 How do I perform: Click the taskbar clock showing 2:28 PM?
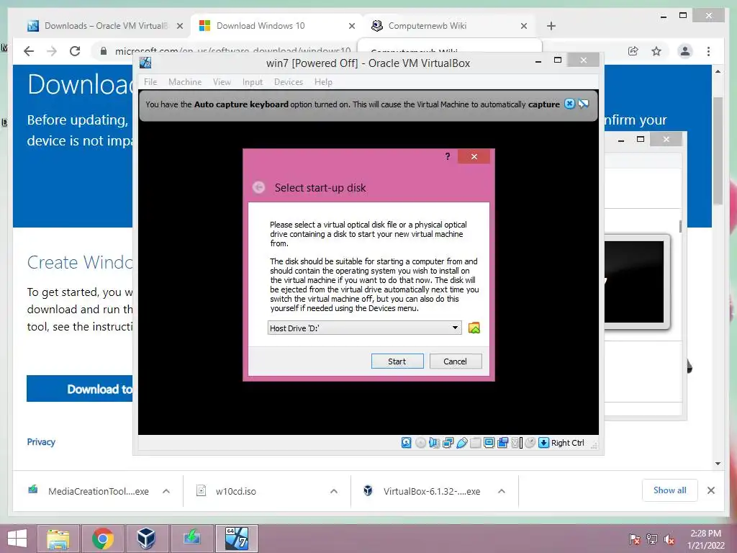pyautogui.click(x=705, y=539)
